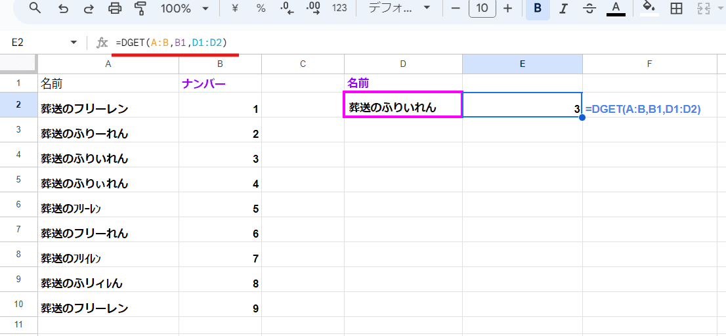Select column F header

tap(650, 64)
